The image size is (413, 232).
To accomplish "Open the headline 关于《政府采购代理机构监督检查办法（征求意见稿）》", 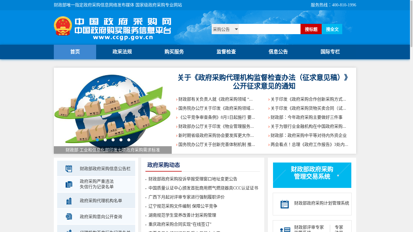I will pyautogui.click(x=264, y=82).
